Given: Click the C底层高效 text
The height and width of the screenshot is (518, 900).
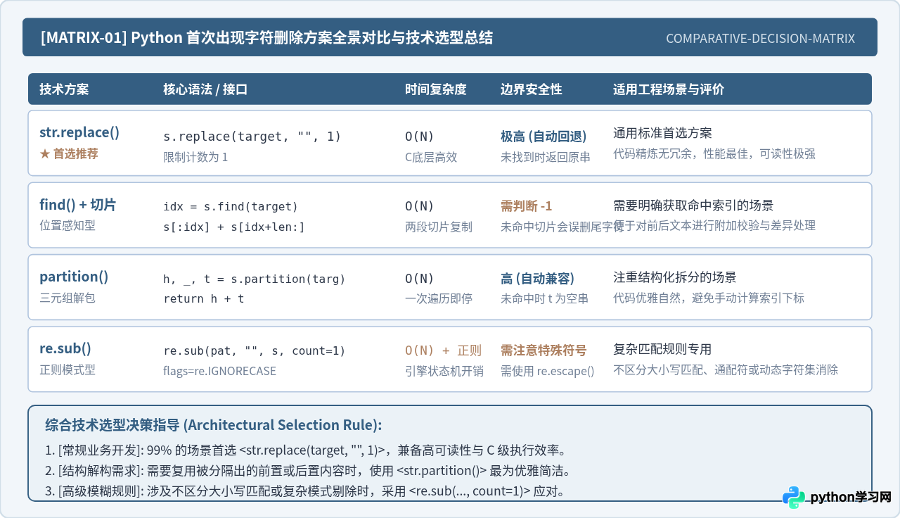Looking at the screenshot, I should click(431, 157).
